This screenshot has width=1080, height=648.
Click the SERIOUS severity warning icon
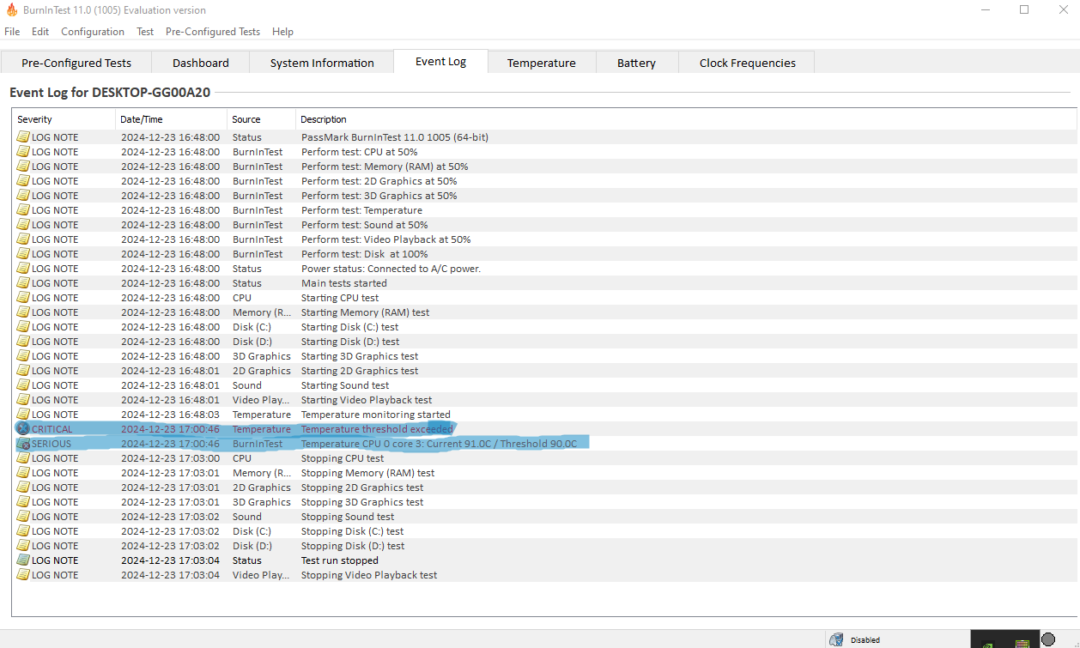click(23, 444)
